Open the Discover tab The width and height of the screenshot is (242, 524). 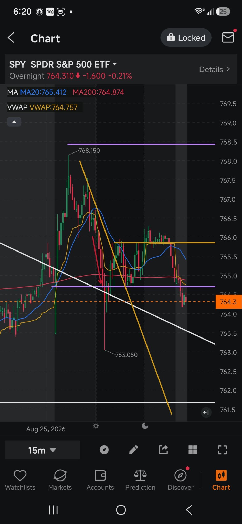click(x=181, y=480)
